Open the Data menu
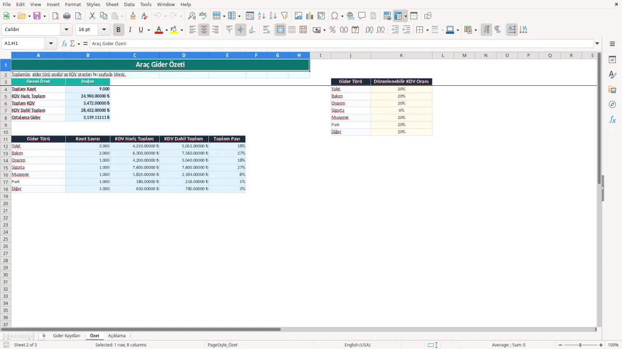This screenshot has height=349, width=622. pos(129,4)
